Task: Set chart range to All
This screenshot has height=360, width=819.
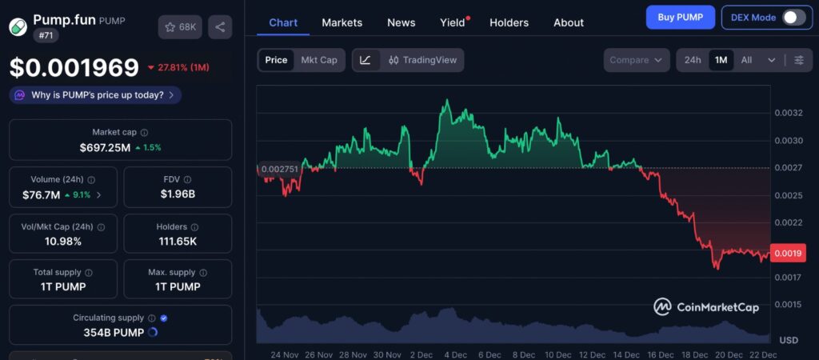Action: pos(747,60)
